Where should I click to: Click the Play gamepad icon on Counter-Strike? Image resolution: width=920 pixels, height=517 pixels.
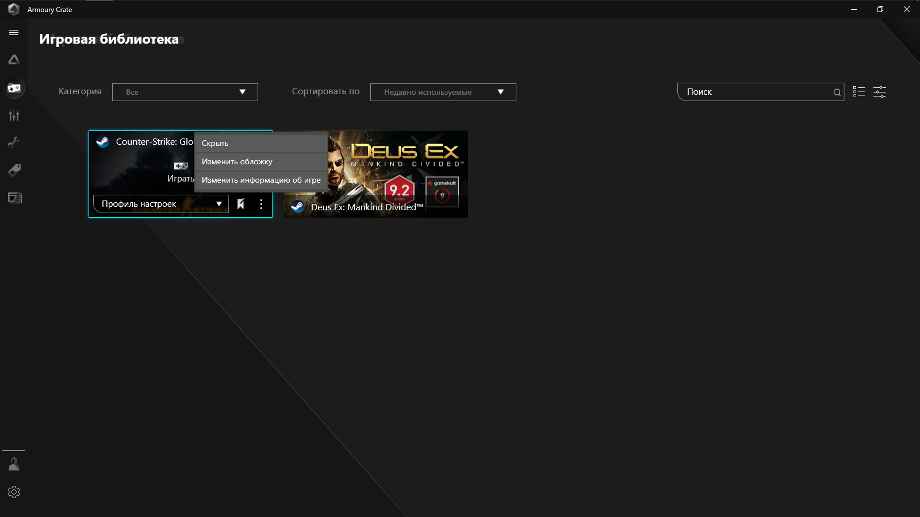coord(181,166)
